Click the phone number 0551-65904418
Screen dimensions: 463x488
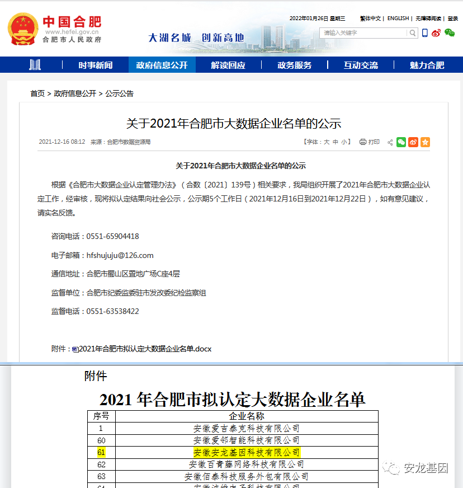tap(112, 236)
